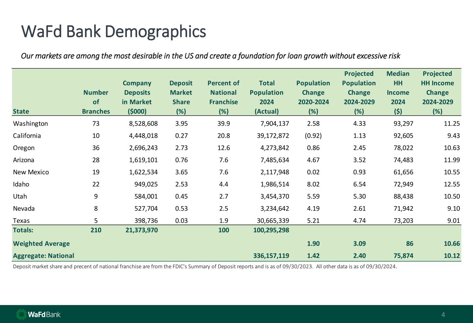This screenshot has height=323, width=473.
Task: Select Washington's branch count 73
Action: (96, 124)
